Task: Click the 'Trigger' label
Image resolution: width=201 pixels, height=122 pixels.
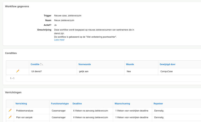Action: (x=47, y=16)
